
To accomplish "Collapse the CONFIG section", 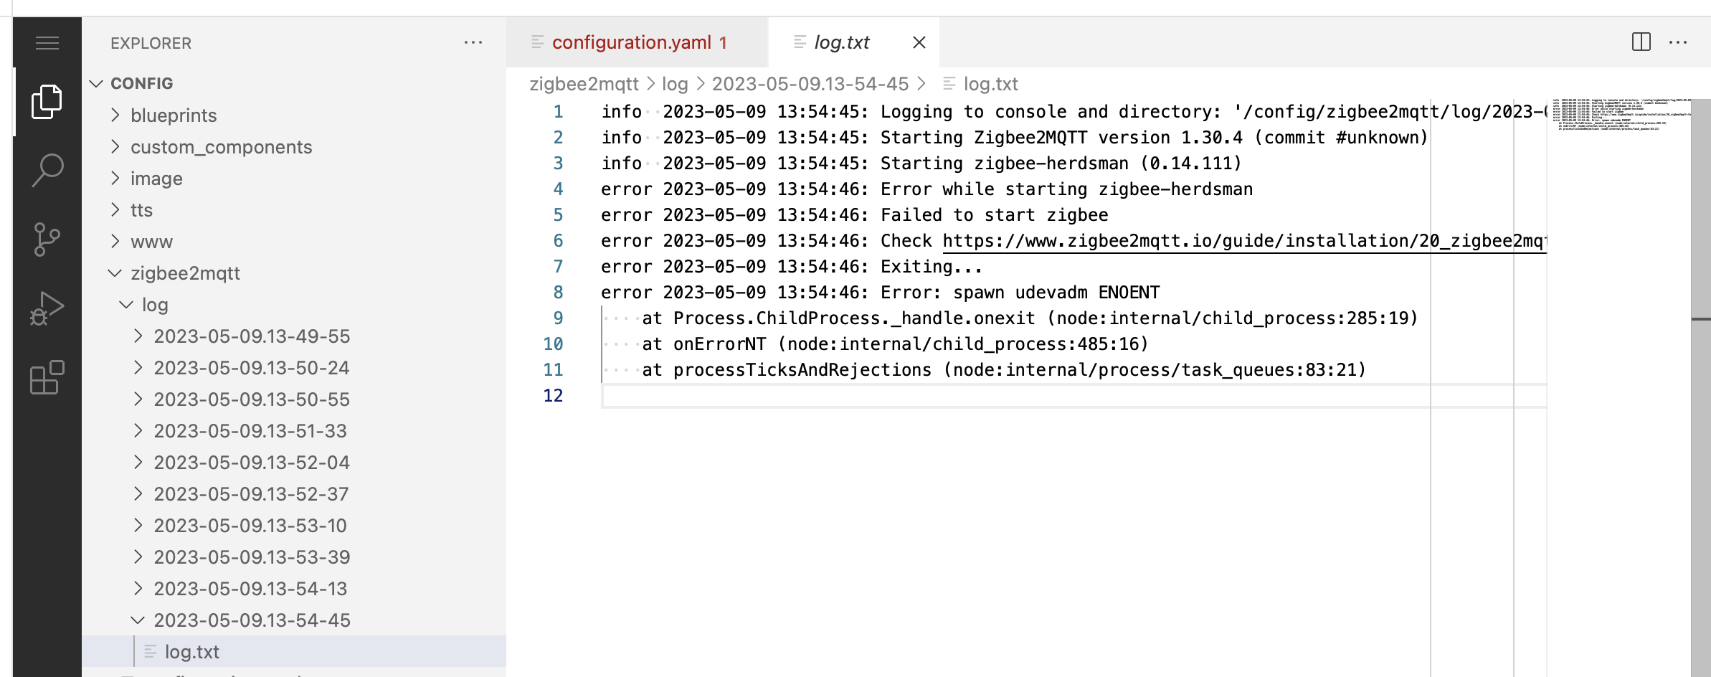I will tap(96, 83).
